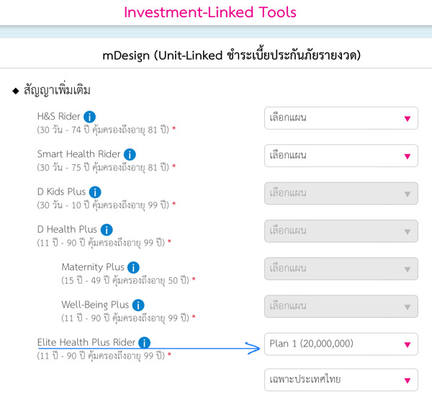The height and width of the screenshot is (402, 432).
Task: Click the mDesign Unit-Linked title text
Action: tap(231, 56)
